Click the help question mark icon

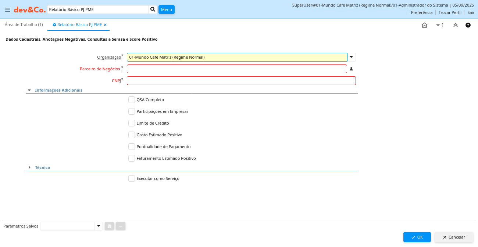pyautogui.click(x=468, y=25)
